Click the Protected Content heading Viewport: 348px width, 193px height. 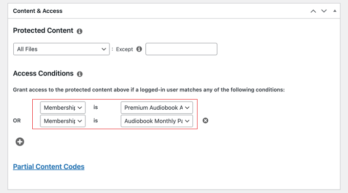(43, 31)
